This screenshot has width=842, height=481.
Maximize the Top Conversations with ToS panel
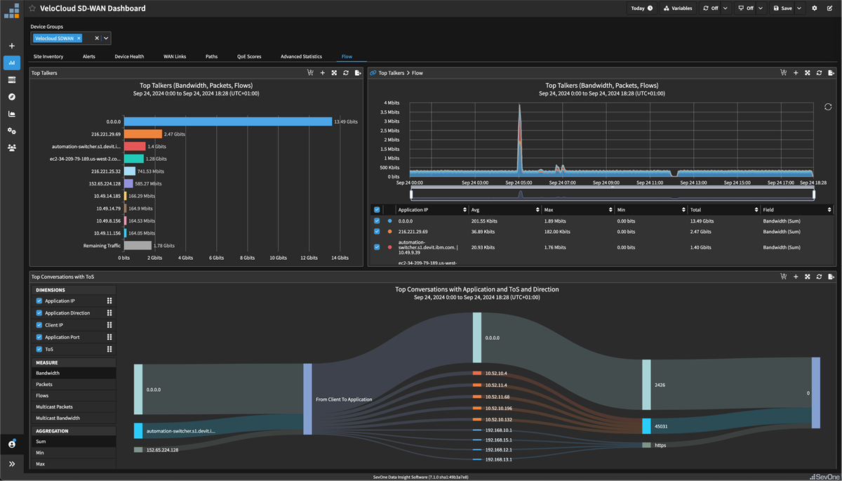click(807, 276)
